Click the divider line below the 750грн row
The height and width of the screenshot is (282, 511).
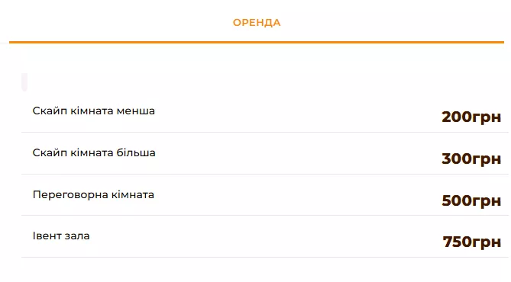tap(264, 258)
